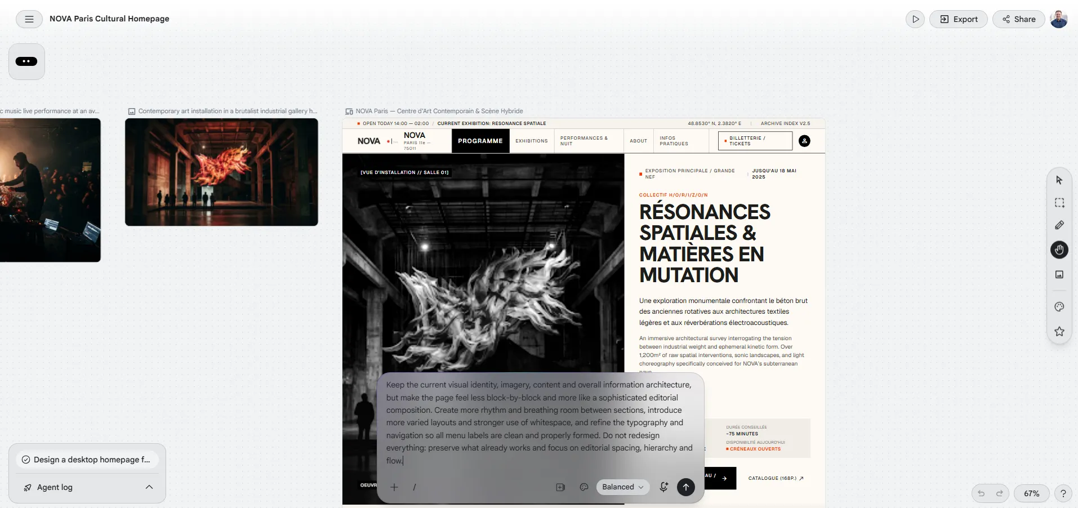Viewport: 1078px width, 508px height.
Task: Select the brutalist gallery installation image thumbnail
Action: 221,172
